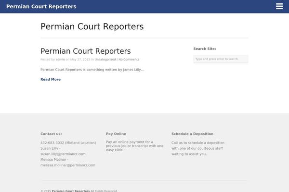Click the Contact us footer heading
Screen dimensions: 289x192
tap(51, 134)
